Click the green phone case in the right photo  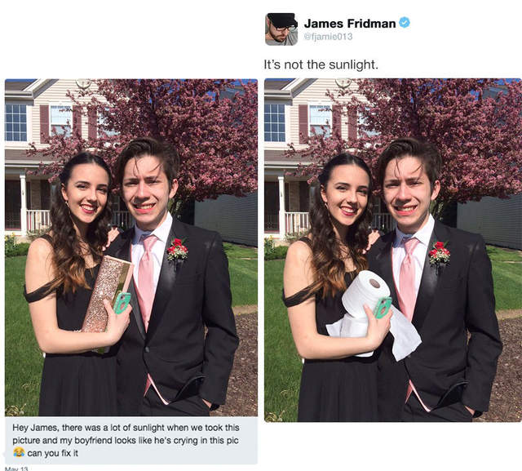pyautogui.click(x=383, y=307)
